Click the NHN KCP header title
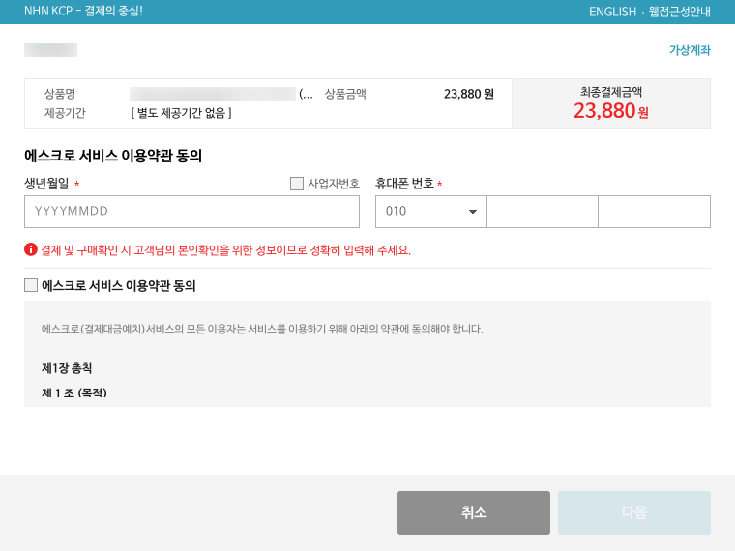 (x=83, y=12)
